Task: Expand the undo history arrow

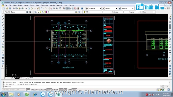Action: [x=44, y=8]
